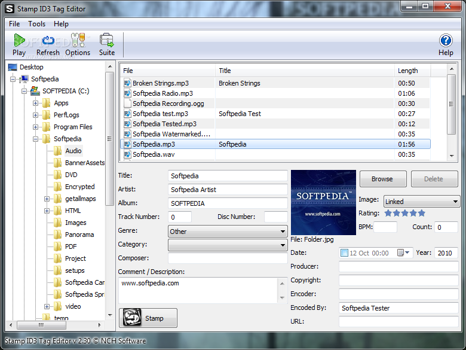Click the Browse image button
This screenshot has width=466, height=350.
[383, 179]
